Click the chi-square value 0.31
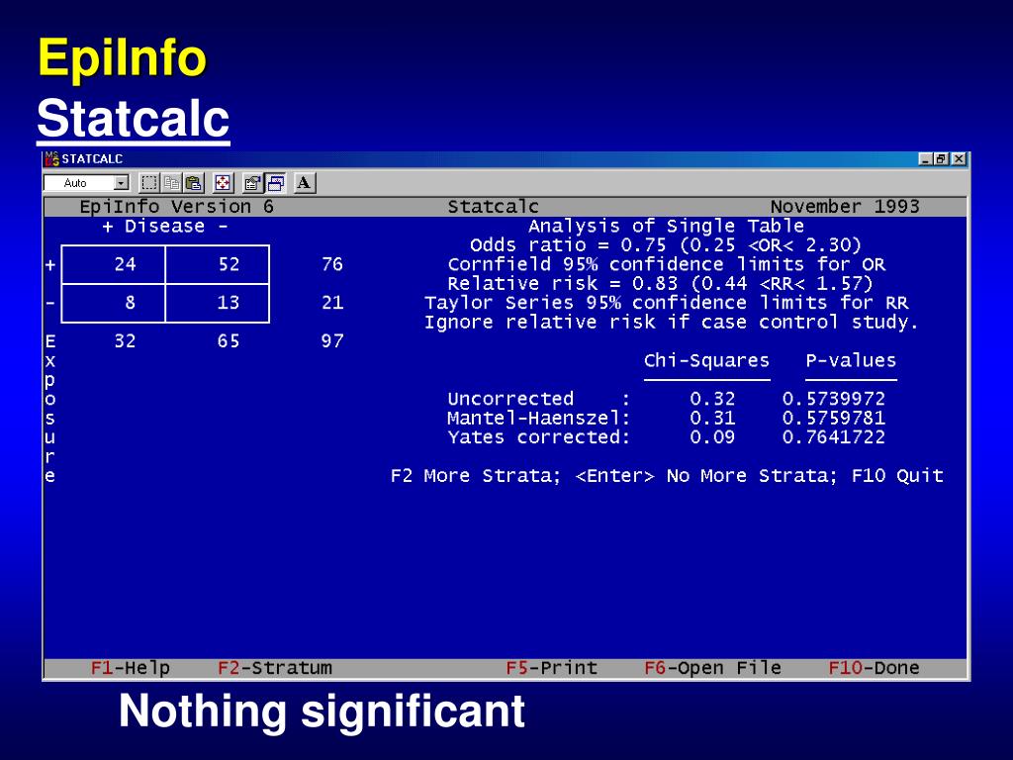Image resolution: width=1013 pixels, height=760 pixels. coord(712,419)
